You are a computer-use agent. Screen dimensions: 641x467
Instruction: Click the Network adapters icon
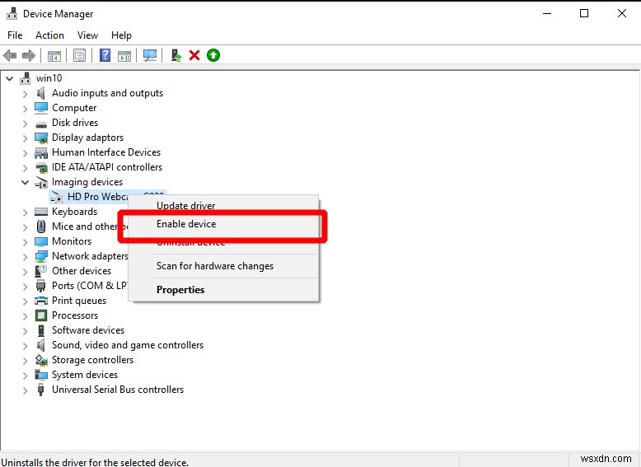click(x=41, y=256)
